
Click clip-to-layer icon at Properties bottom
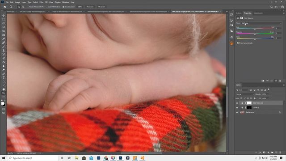tap(263, 80)
